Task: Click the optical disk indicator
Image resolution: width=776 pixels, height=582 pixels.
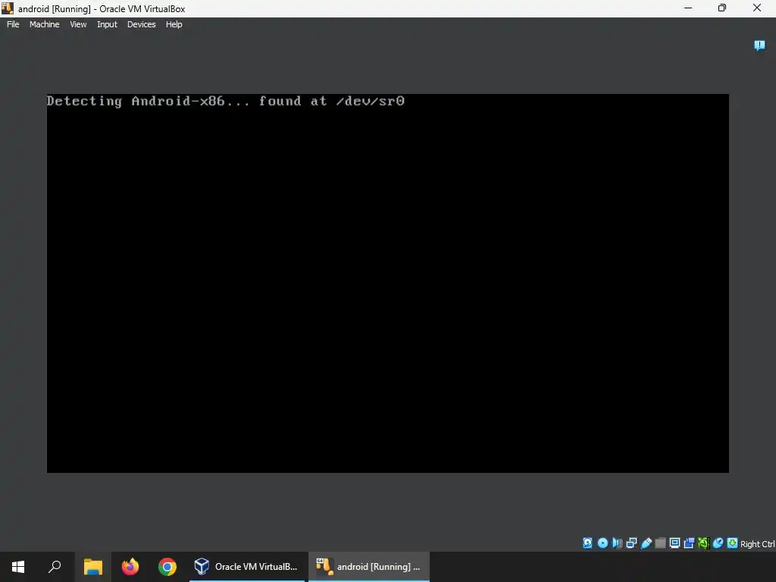Action: point(602,543)
